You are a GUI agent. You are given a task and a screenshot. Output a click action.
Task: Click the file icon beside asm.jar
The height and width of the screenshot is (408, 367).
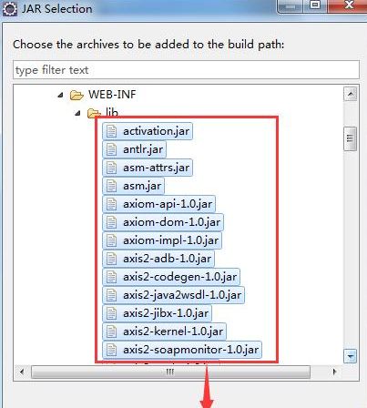click(x=111, y=186)
